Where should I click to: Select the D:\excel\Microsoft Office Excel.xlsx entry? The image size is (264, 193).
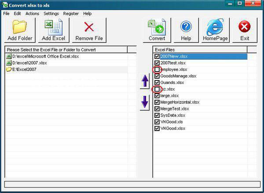[x=46, y=56]
